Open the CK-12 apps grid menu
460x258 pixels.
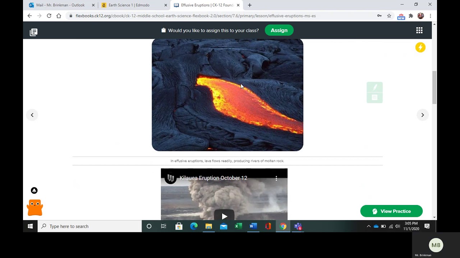pyautogui.click(x=419, y=30)
